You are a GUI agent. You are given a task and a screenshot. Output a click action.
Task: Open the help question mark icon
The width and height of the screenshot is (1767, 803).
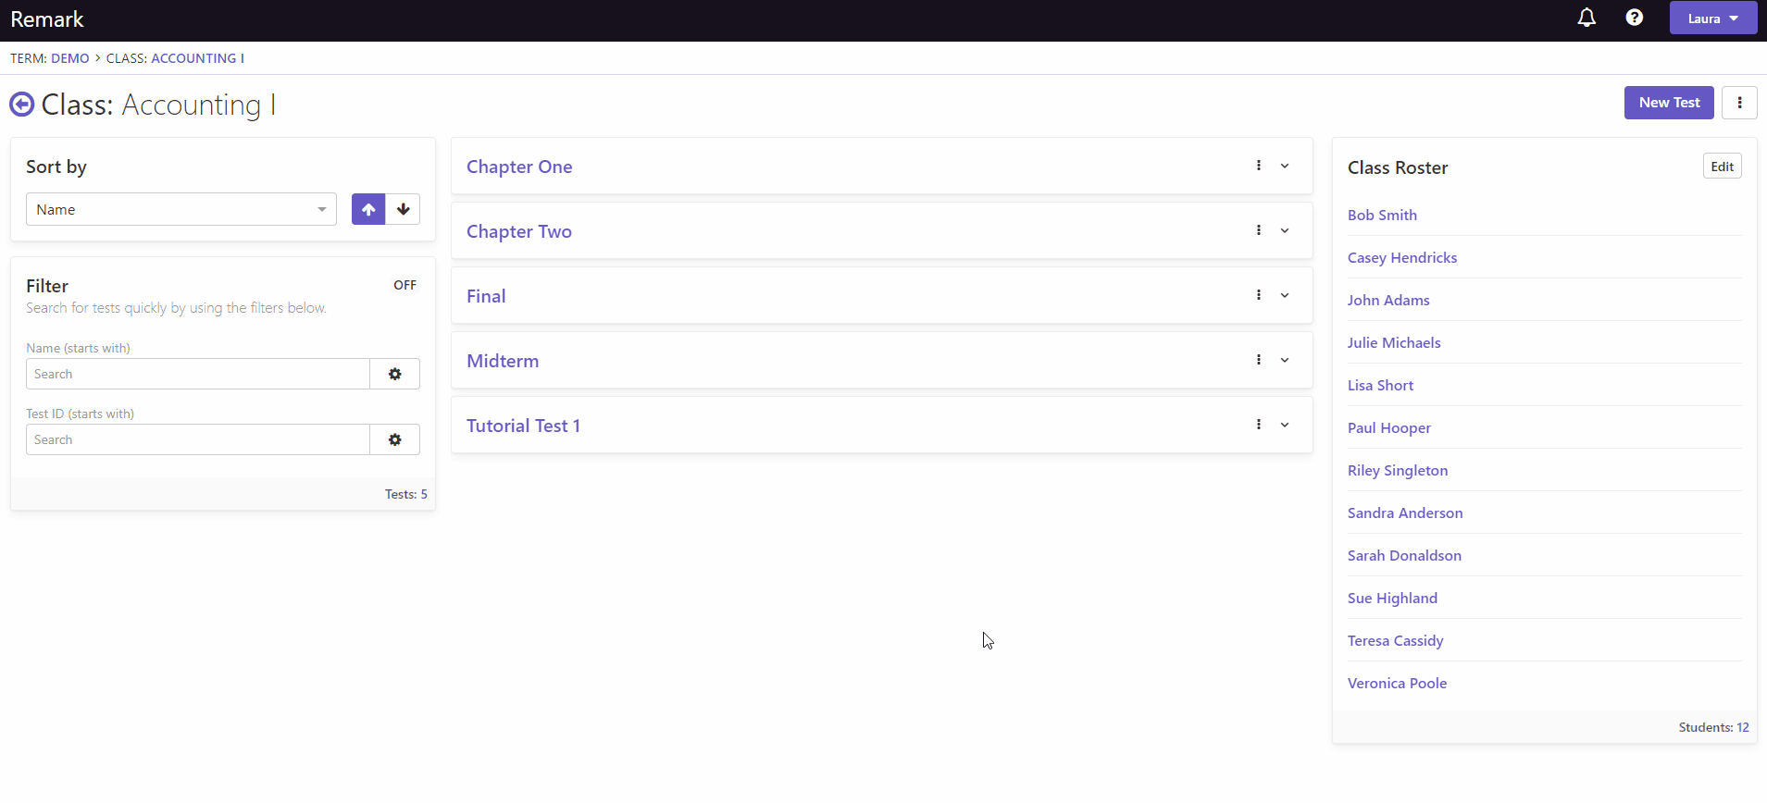(x=1635, y=18)
